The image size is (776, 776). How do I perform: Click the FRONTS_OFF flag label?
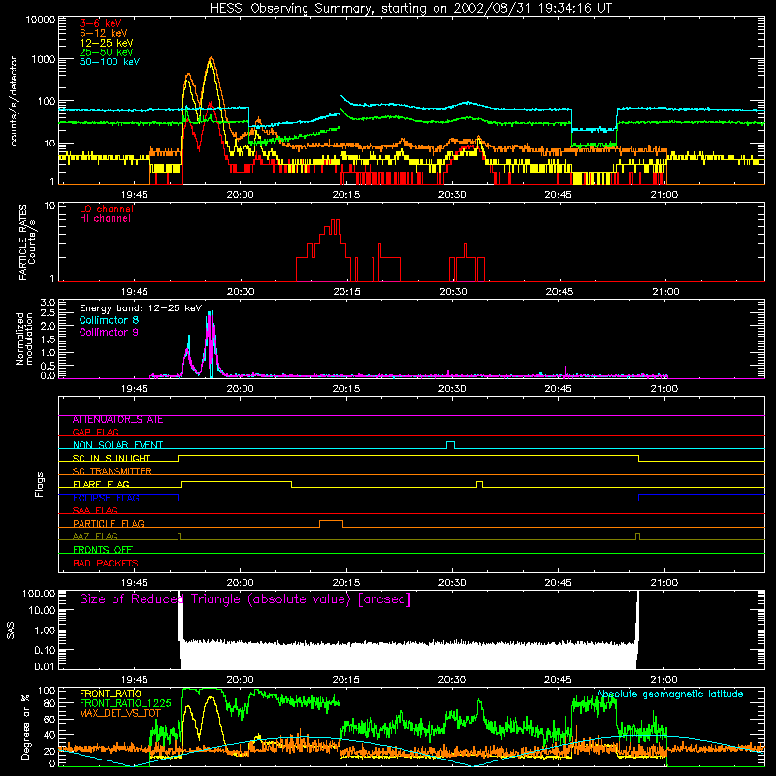tap(103, 550)
